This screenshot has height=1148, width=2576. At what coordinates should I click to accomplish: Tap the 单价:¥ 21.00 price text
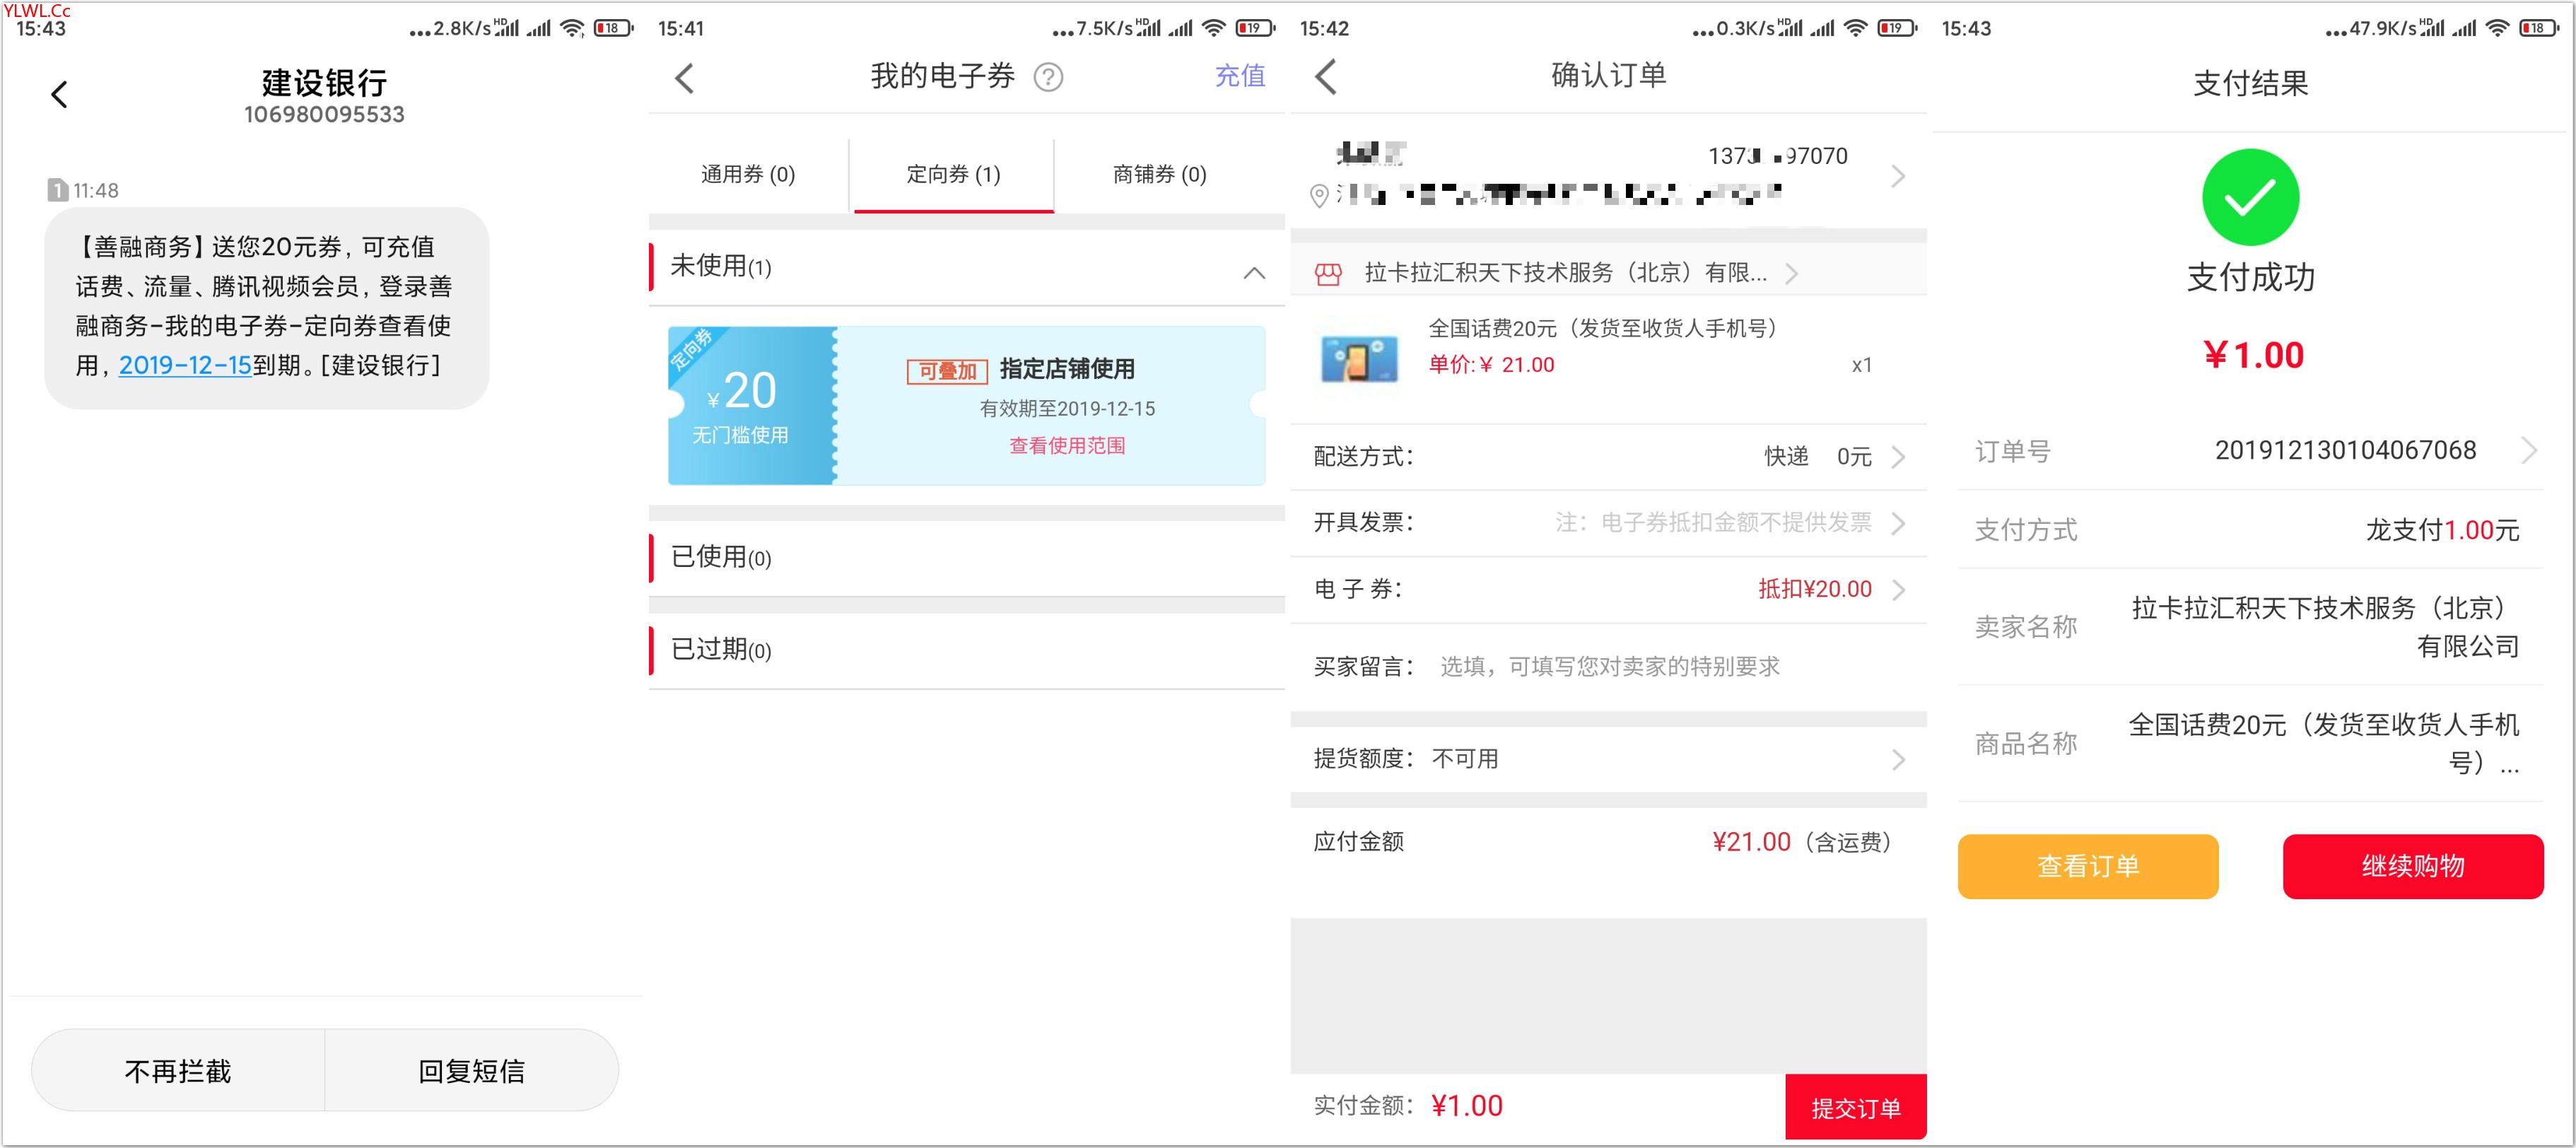tap(1491, 365)
